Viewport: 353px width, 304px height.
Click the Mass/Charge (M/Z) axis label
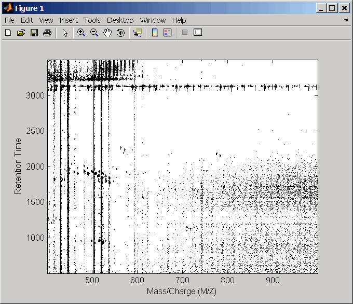pos(182,291)
